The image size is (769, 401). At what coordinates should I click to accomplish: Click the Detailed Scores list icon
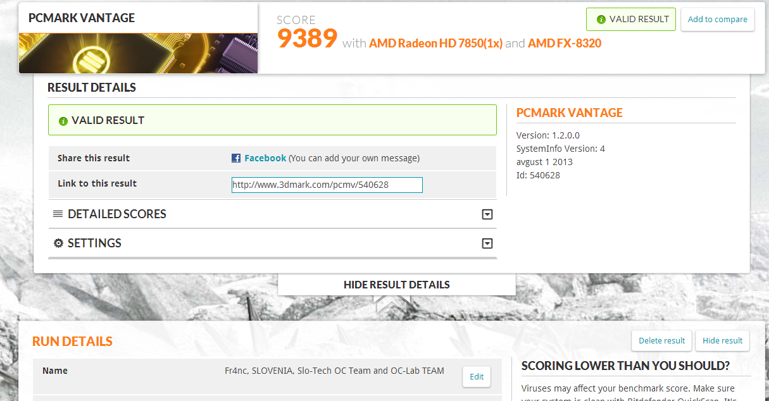coord(58,214)
